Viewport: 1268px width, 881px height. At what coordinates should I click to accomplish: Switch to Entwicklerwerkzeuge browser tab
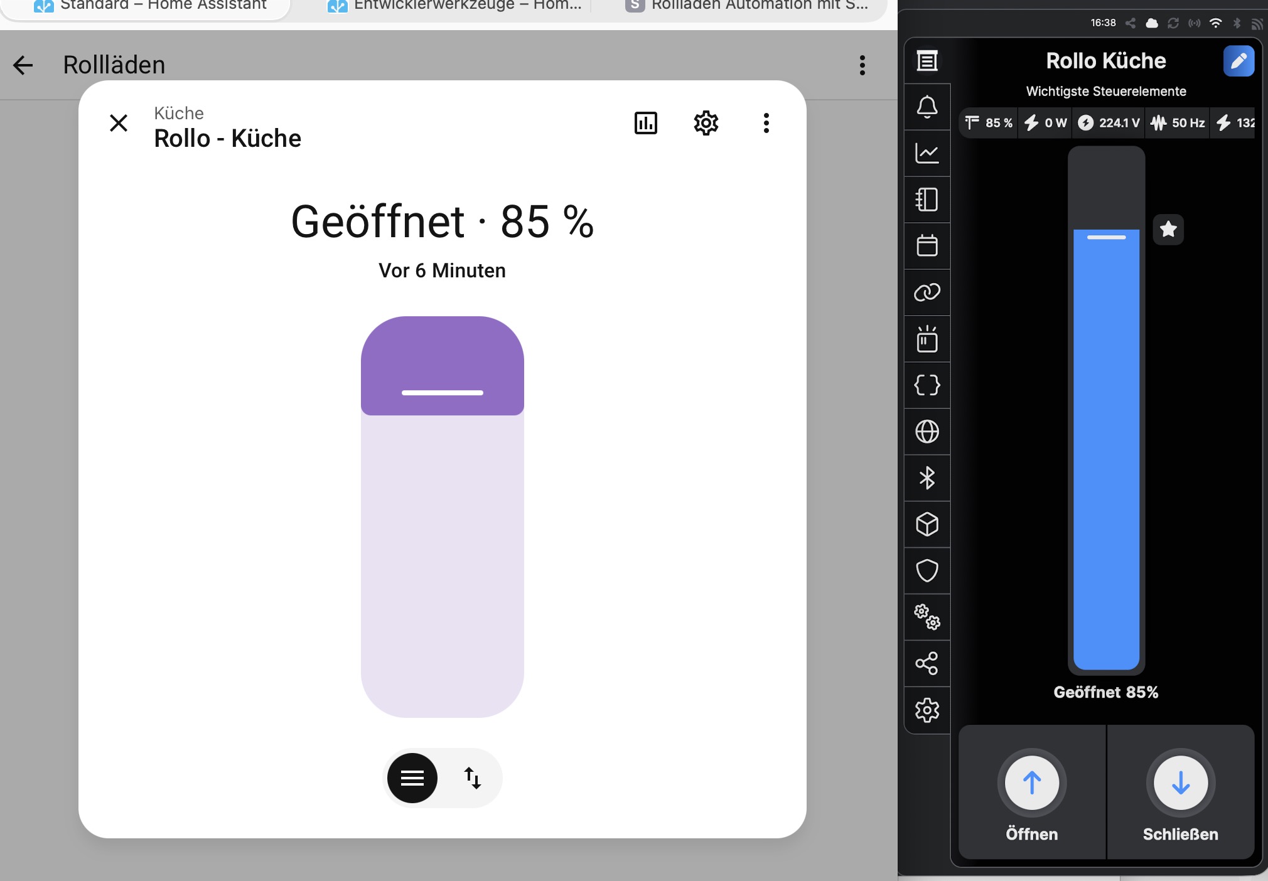point(455,6)
